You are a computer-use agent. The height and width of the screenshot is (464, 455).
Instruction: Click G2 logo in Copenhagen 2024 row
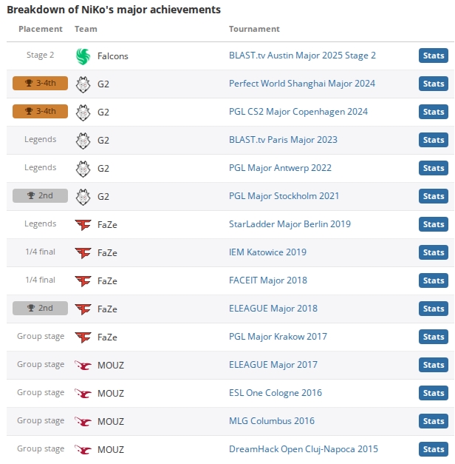click(83, 112)
